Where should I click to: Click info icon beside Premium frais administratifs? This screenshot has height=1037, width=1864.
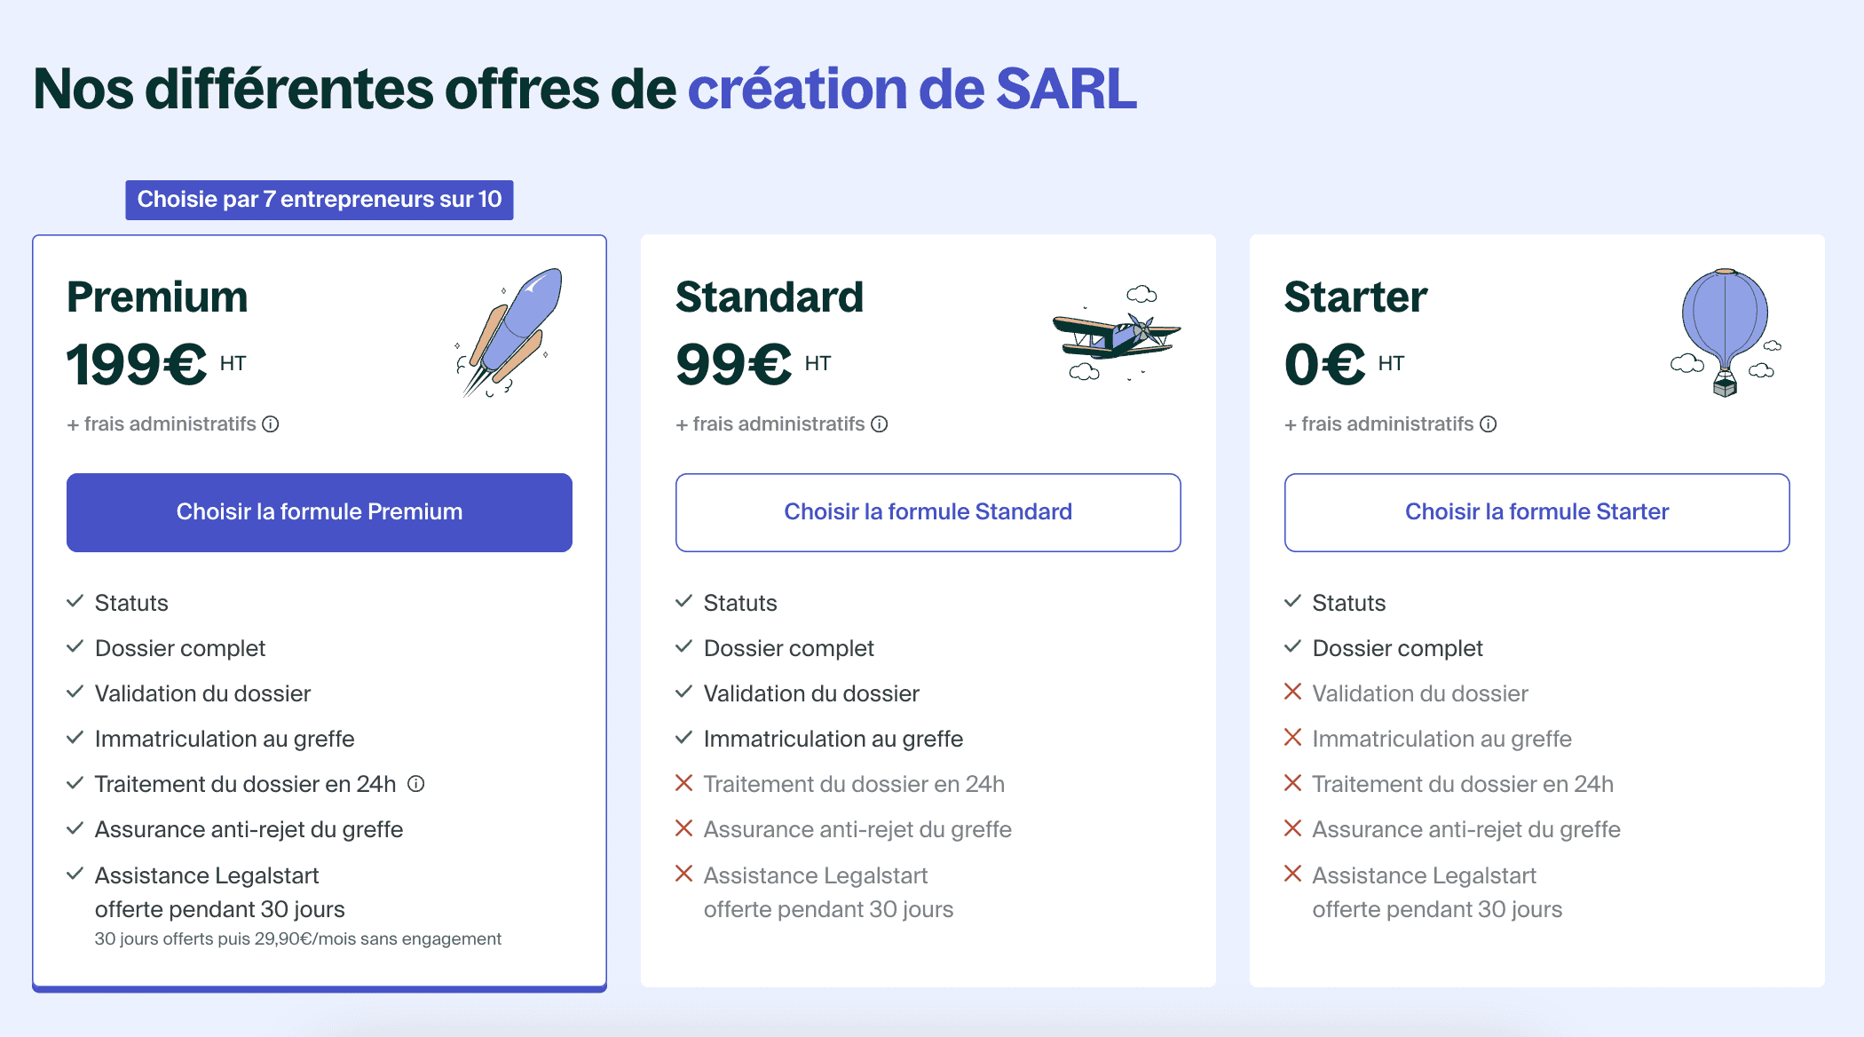pyautogui.click(x=271, y=424)
